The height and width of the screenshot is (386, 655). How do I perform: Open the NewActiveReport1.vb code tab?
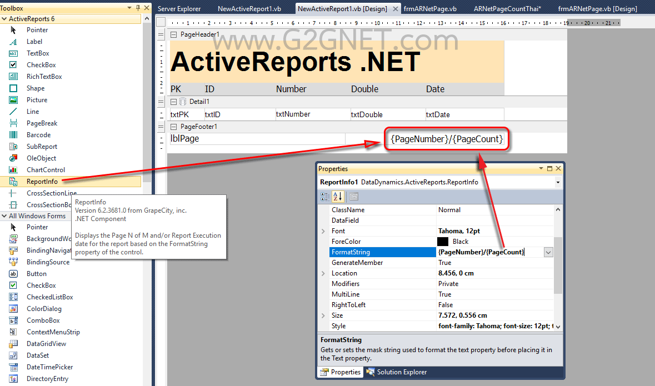249,9
